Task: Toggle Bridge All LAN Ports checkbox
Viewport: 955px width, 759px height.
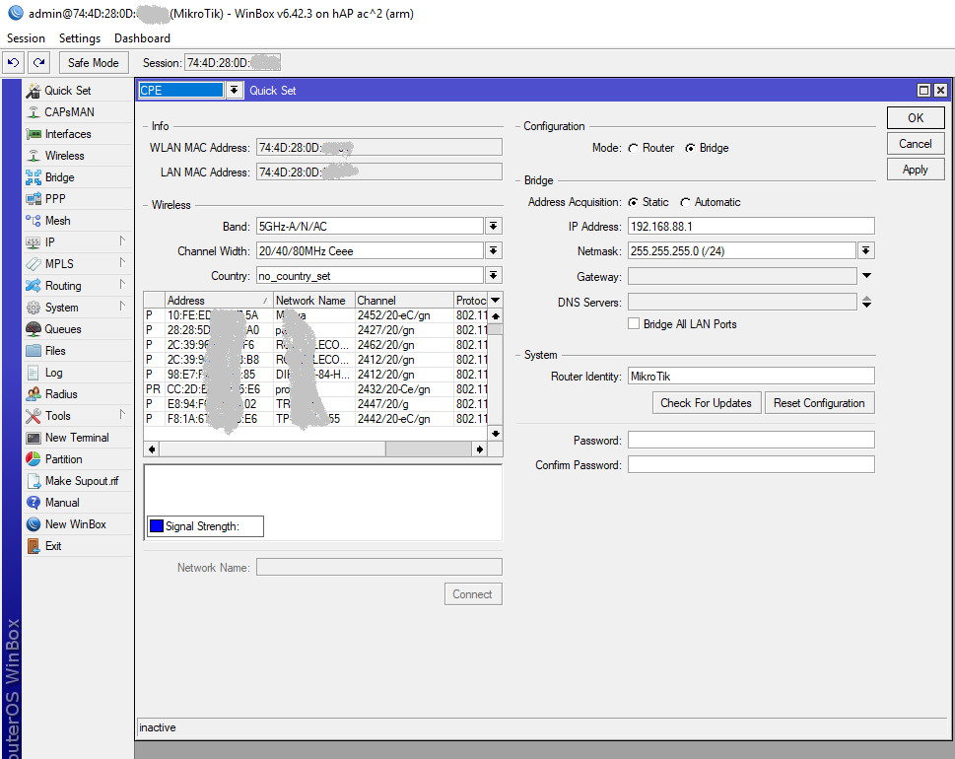Action: pyautogui.click(x=634, y=323)
